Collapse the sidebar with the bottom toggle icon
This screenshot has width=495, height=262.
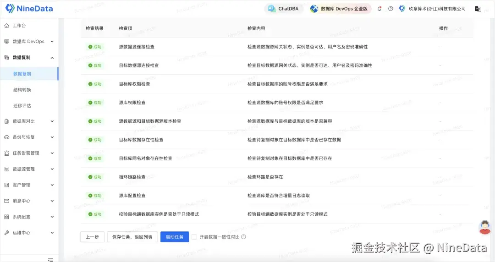50,260
